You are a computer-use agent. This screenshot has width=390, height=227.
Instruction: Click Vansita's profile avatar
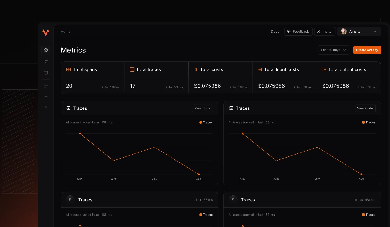point(344,31)
